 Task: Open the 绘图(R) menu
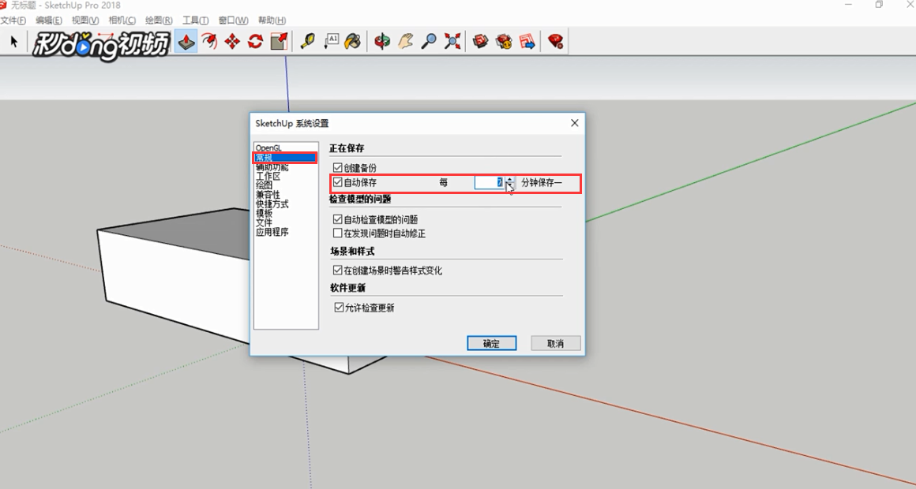click(x=159, y=21)
